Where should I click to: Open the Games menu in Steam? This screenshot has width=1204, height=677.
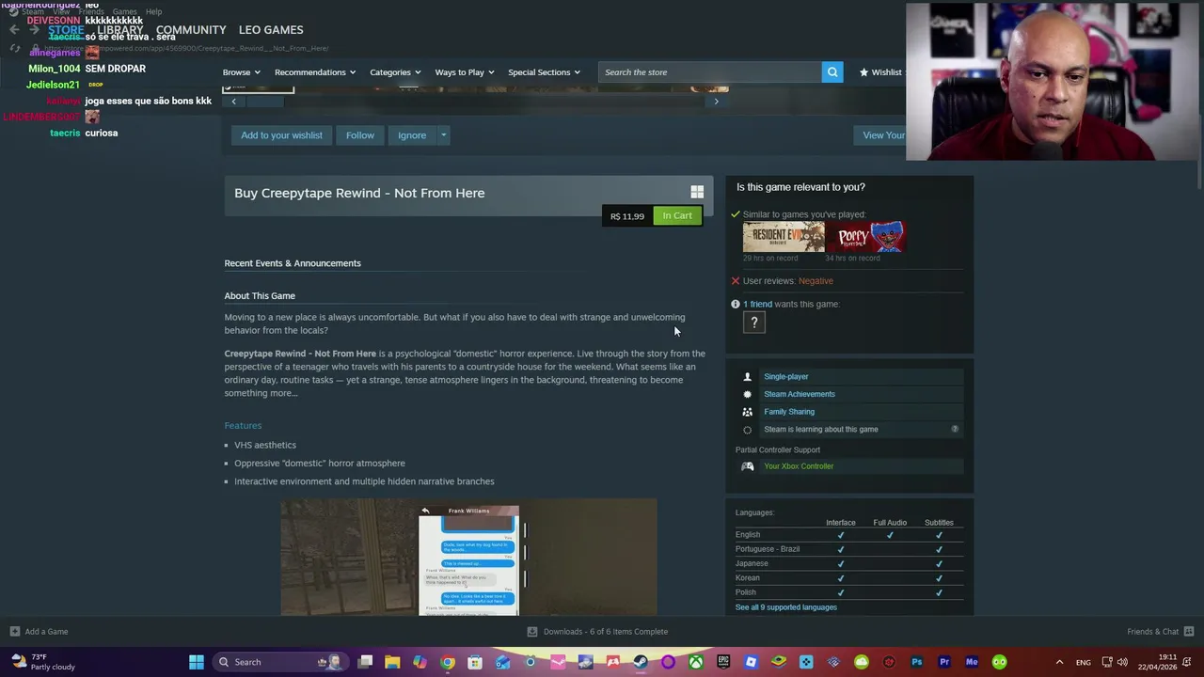(x=124, y=12)
